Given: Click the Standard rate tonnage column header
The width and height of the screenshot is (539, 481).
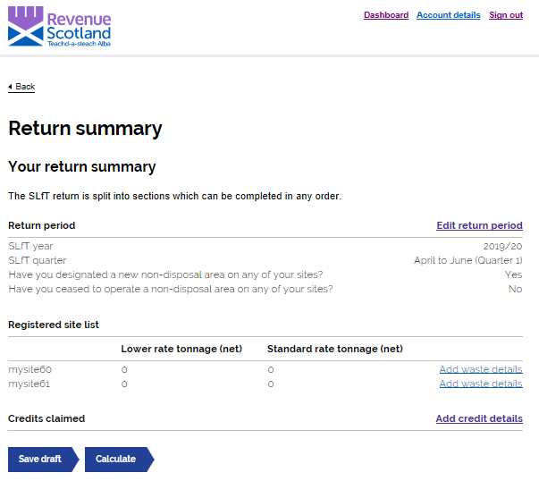Looking at the screenshot, I should [x=335, y=349].
